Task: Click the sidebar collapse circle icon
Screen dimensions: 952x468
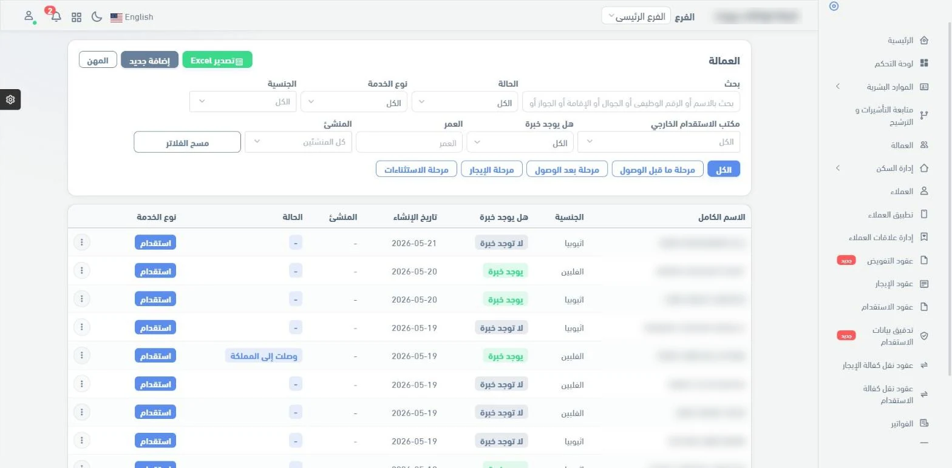Action: (834, 6)
